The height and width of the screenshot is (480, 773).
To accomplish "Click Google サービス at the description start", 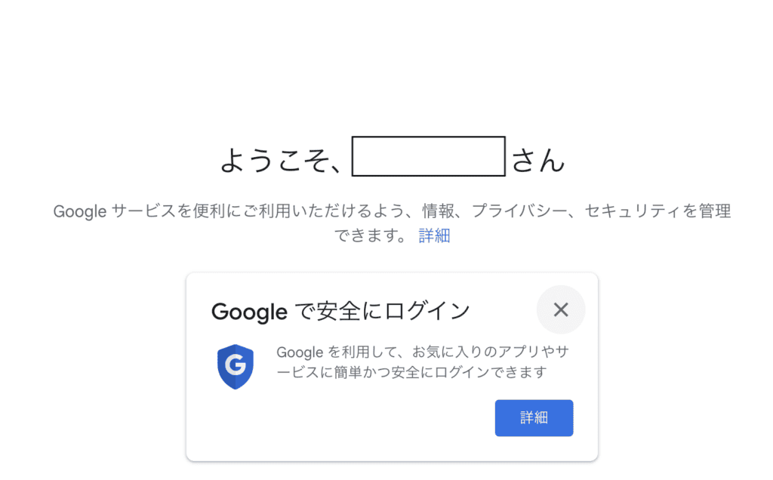I will coord(115,211).
